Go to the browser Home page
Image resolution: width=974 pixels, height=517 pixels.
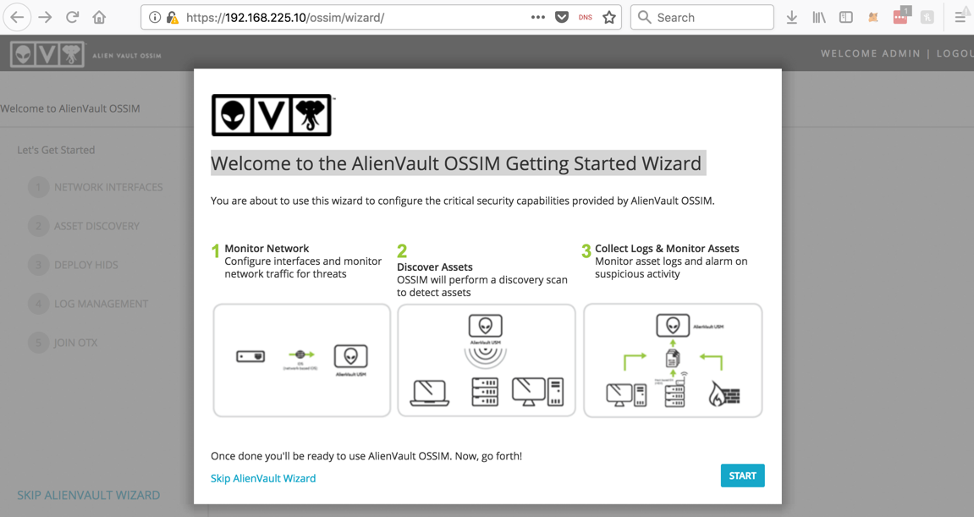99,18
